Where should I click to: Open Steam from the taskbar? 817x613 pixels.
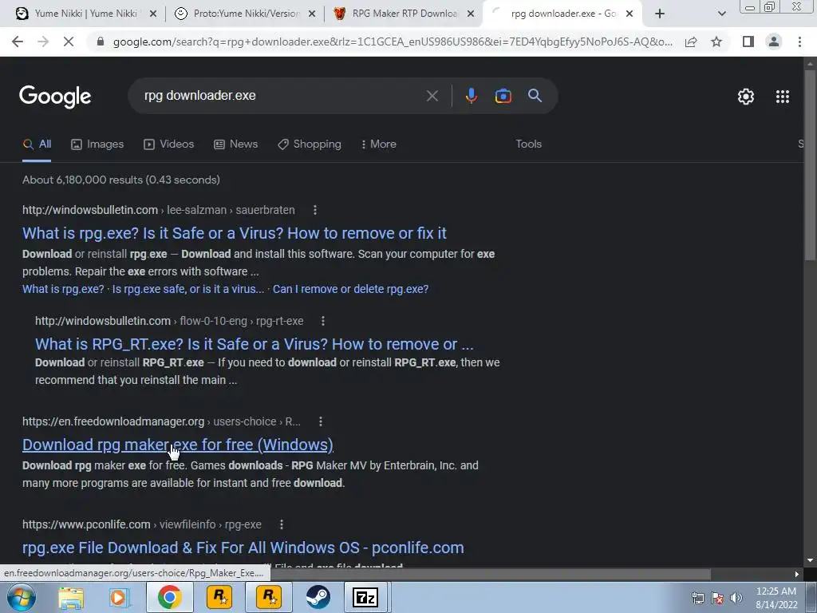(x=318, y=597)
